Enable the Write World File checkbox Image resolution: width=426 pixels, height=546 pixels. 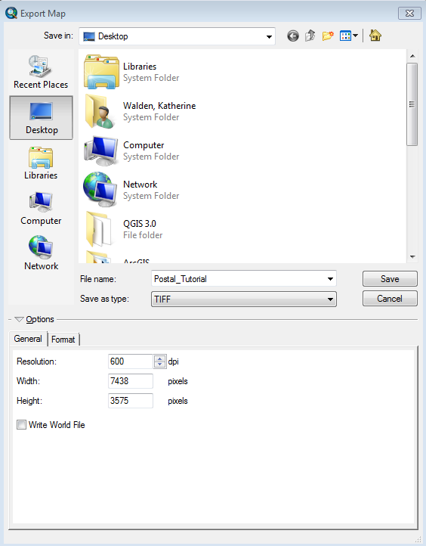coord(22,425)
